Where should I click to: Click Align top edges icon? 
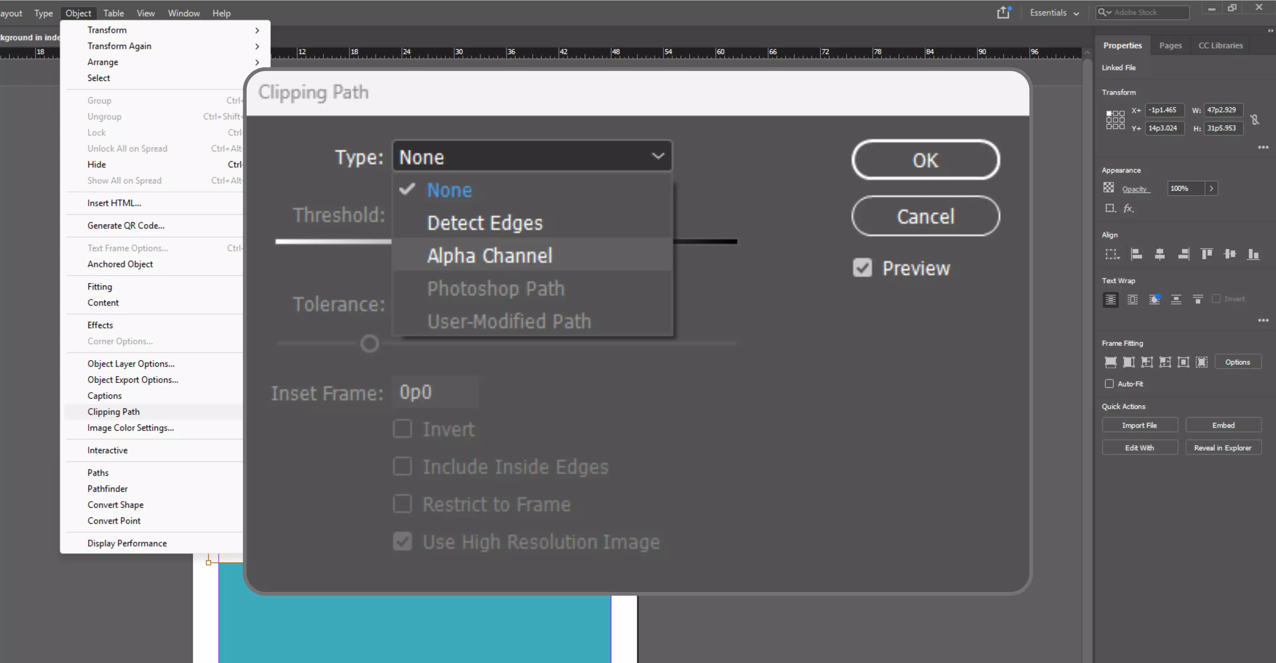[1206, 254]
